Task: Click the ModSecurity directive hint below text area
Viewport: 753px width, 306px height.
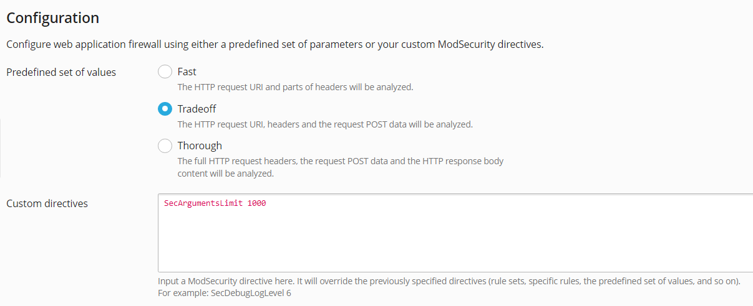Action: point(449,281)
